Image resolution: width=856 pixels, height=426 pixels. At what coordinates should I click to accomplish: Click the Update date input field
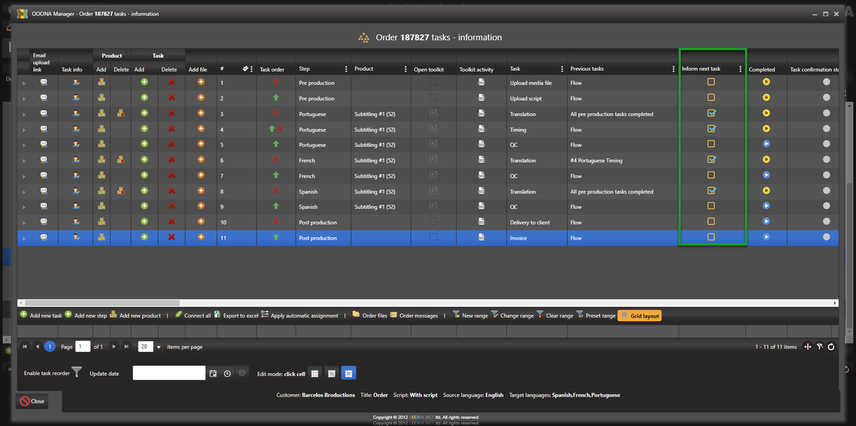tap(169, 373)
